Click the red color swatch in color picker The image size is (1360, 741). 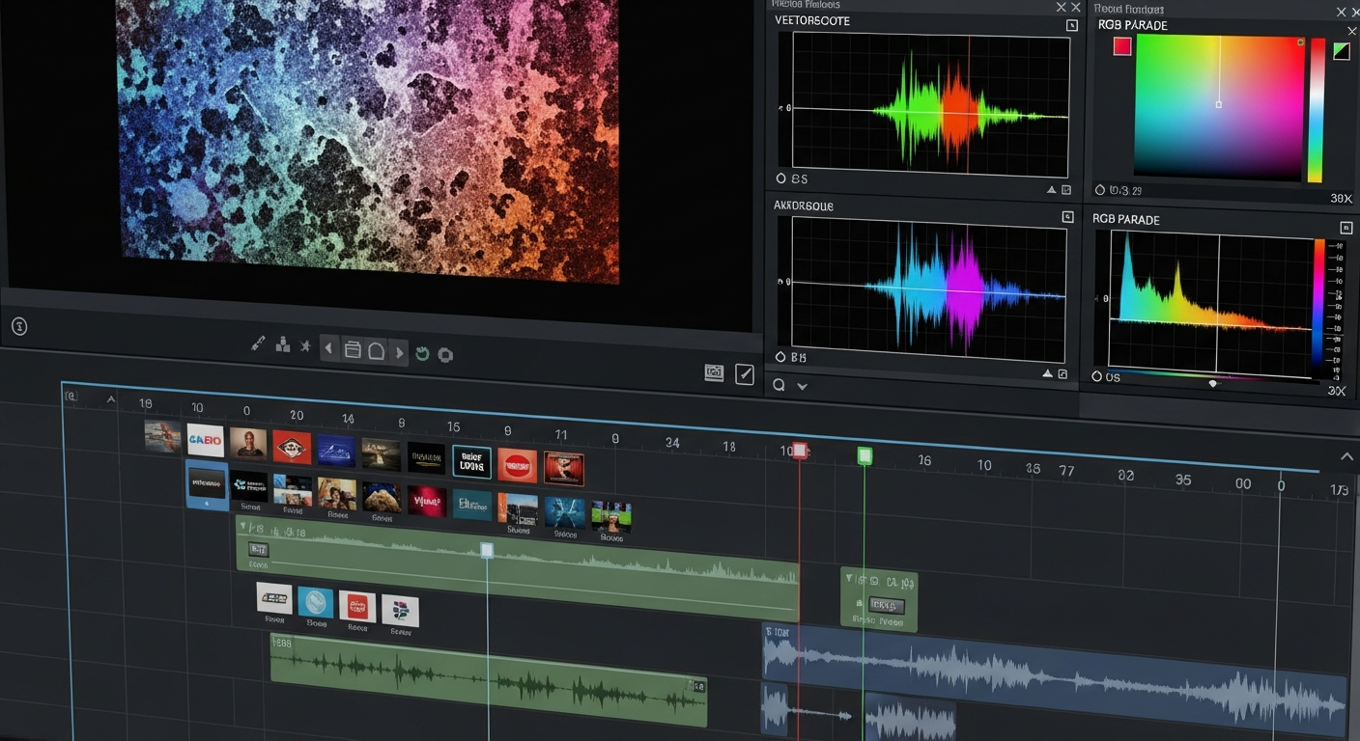1121,46
